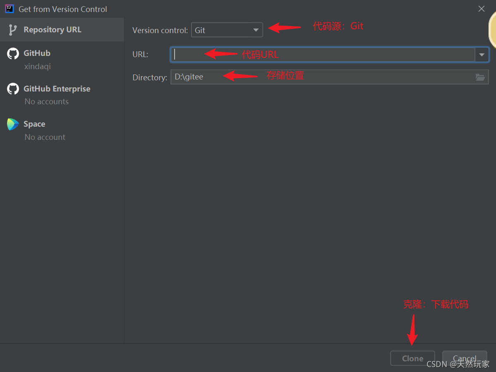Open the Version control Git dropdown
Image resolution: width=496 pixels, height=372 pixels.
[x=227, y=30]
